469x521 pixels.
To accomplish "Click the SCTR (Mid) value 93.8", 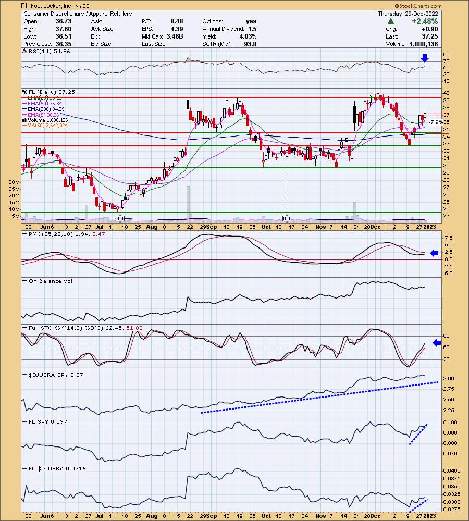I will pyautogui.click(x=250, y=44).
